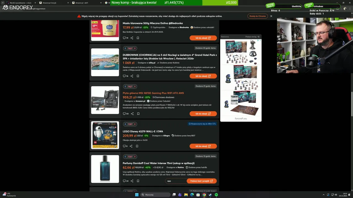Click the Wyszukaj taskbar search box

point(155,195)
